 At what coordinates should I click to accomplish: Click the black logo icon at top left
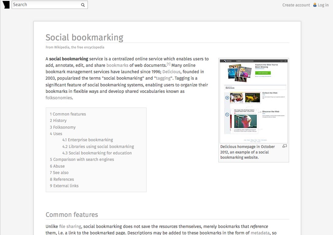click(6, 5)
